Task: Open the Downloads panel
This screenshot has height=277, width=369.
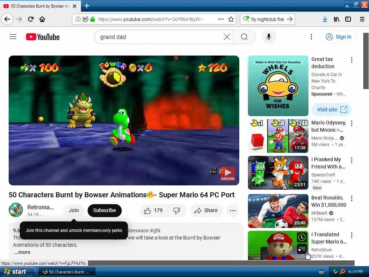Action: coord(325,19)
